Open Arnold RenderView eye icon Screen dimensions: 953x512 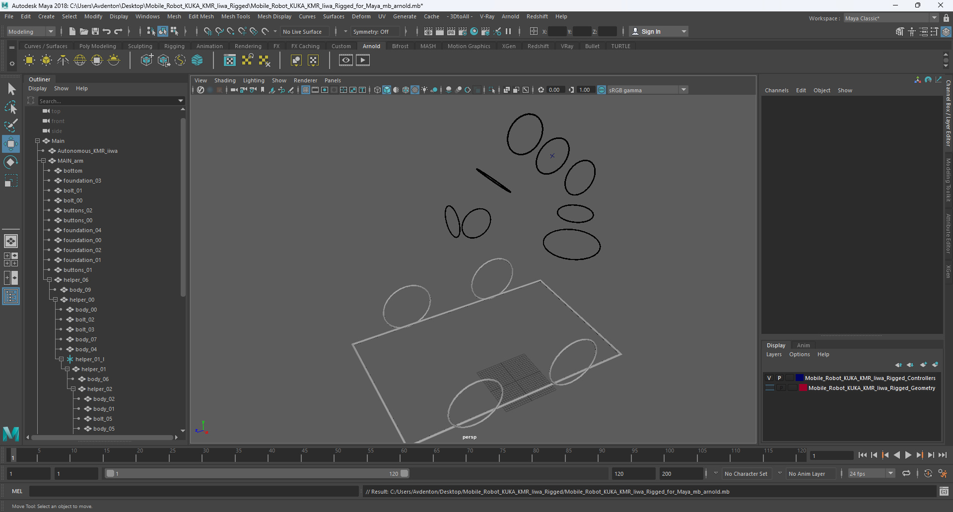[346, 61]
